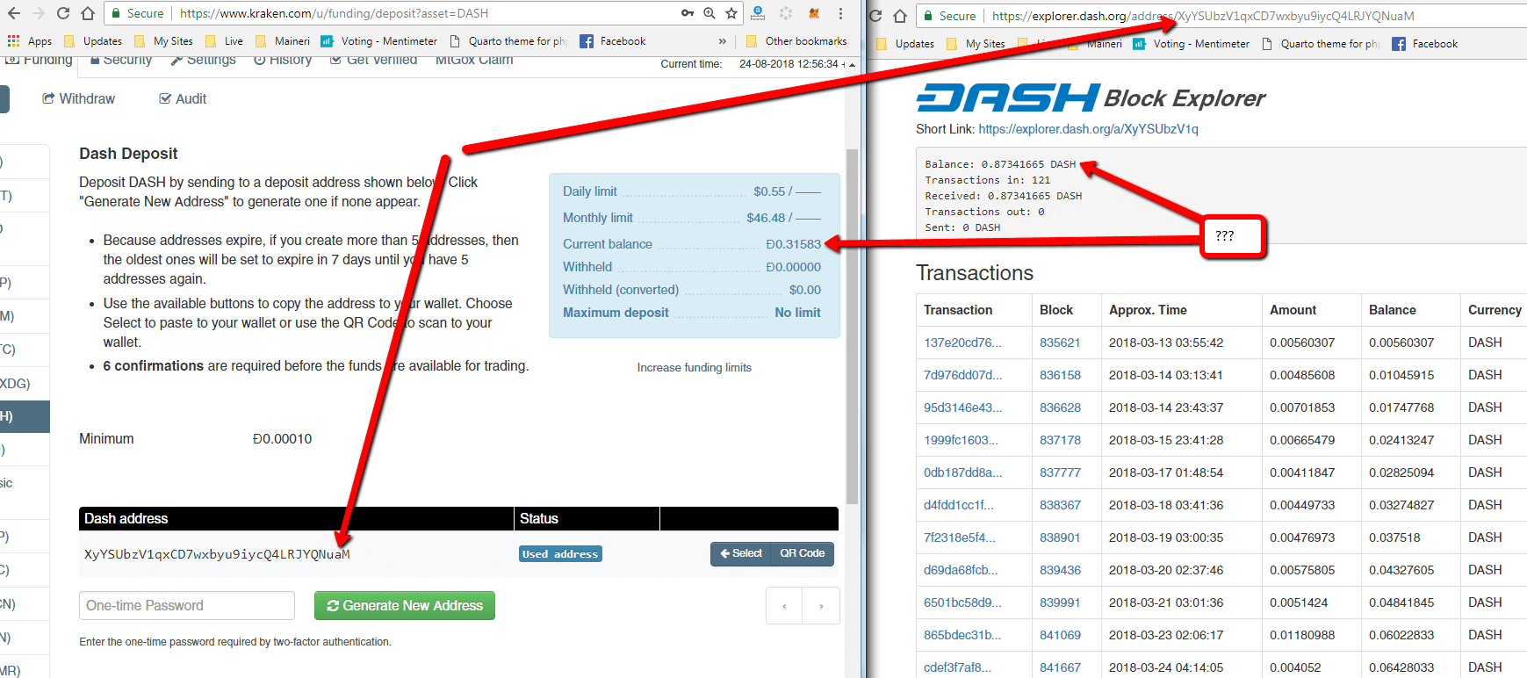
Task: Switch to the Security tab
Action: coord(121,60)
